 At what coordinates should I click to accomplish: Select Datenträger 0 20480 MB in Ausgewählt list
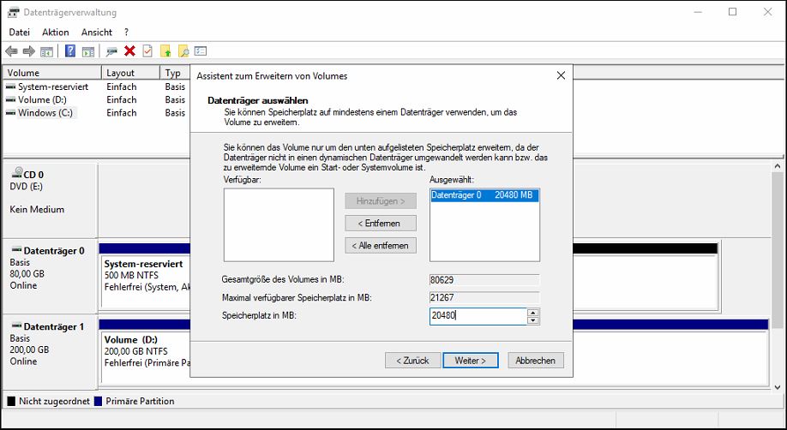pos(484,195)
